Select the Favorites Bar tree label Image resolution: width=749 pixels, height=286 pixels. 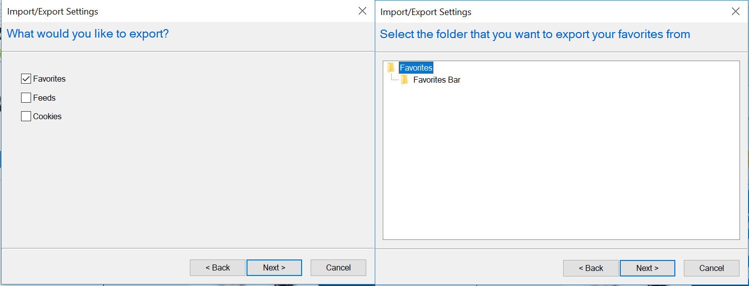click(436, 80)
